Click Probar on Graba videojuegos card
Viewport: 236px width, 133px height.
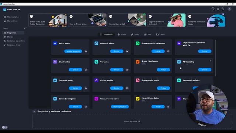163,70
